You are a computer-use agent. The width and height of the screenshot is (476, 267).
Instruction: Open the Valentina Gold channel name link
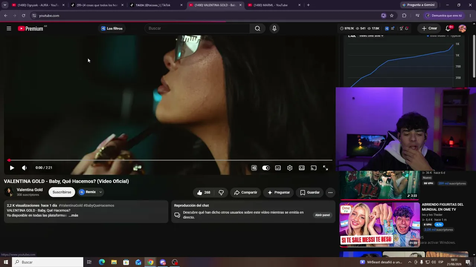(30, 190)
